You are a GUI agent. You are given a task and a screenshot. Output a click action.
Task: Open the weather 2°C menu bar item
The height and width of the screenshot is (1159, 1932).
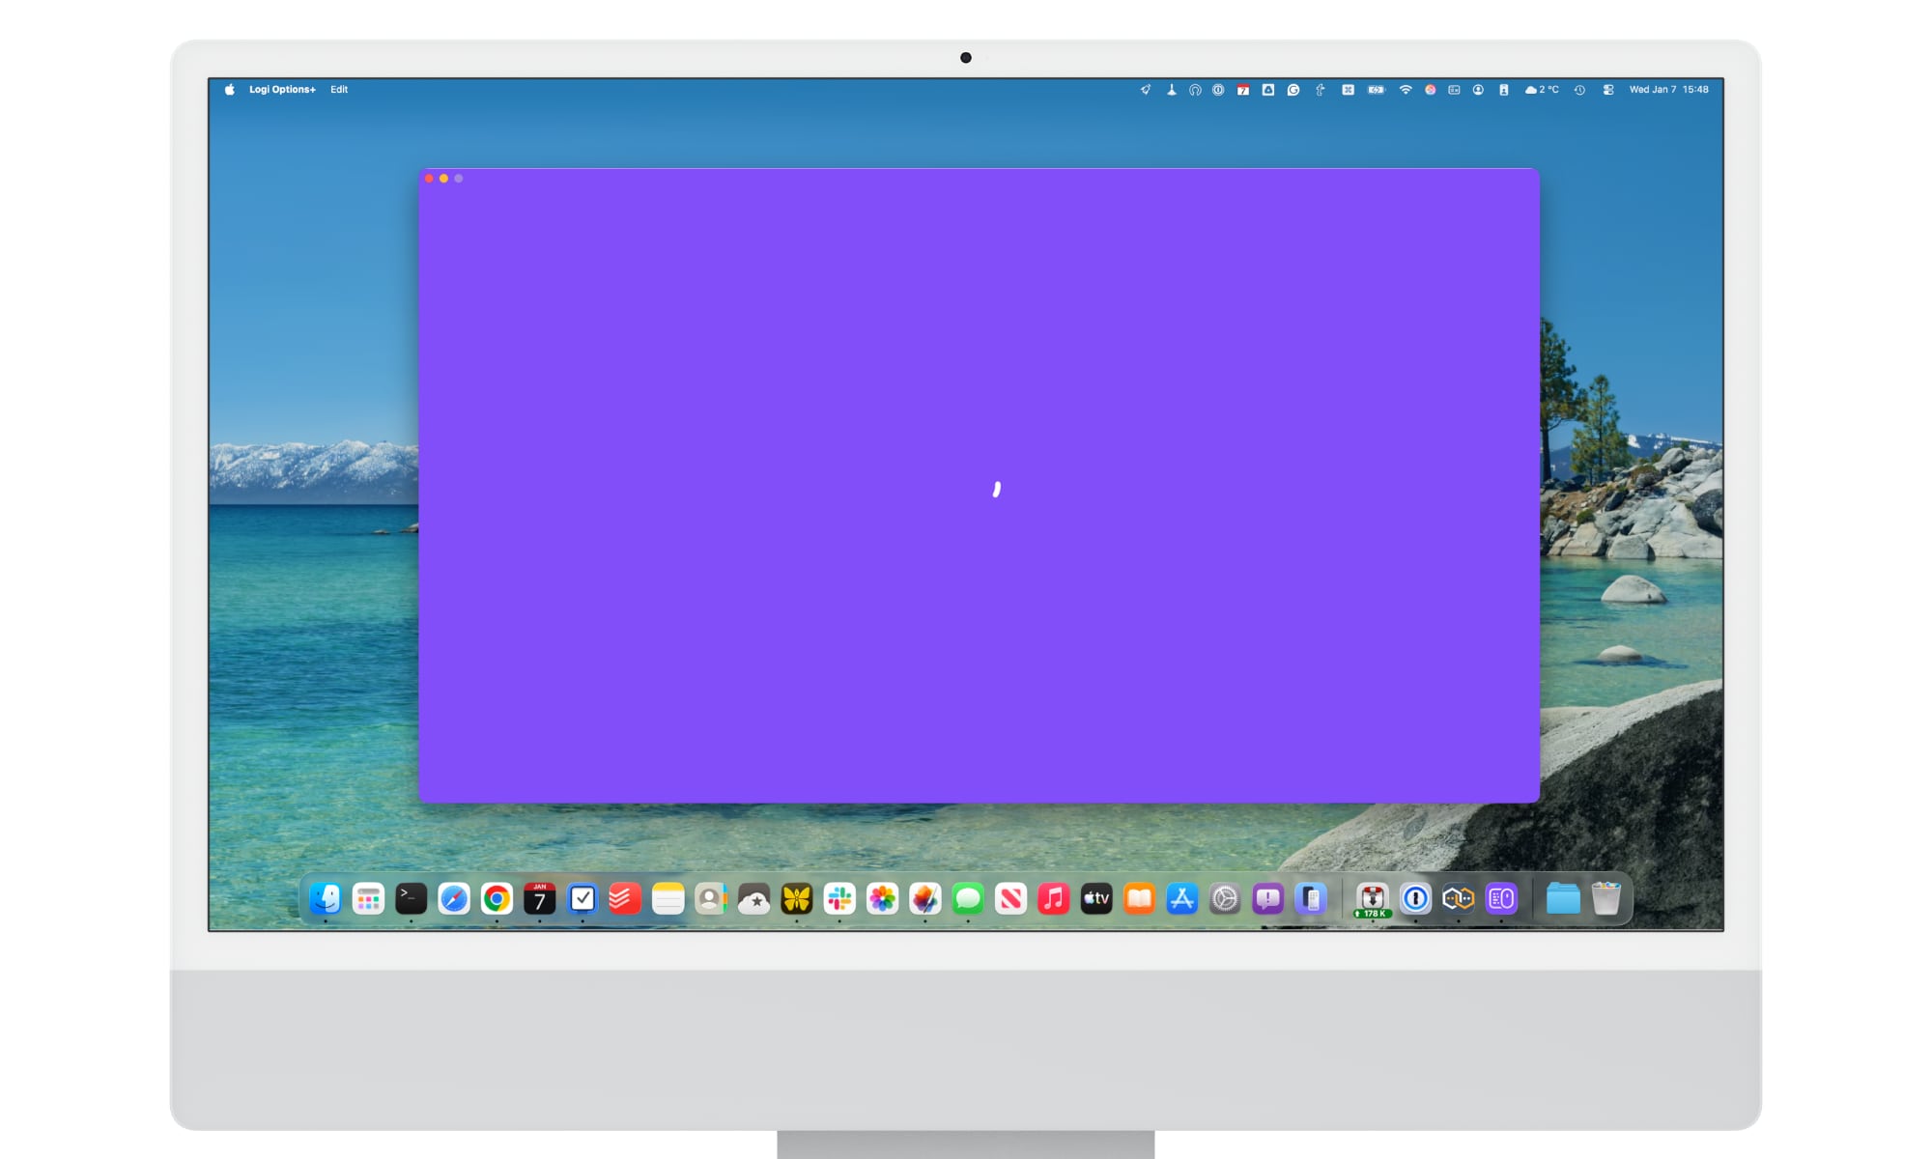(1543, 89)
